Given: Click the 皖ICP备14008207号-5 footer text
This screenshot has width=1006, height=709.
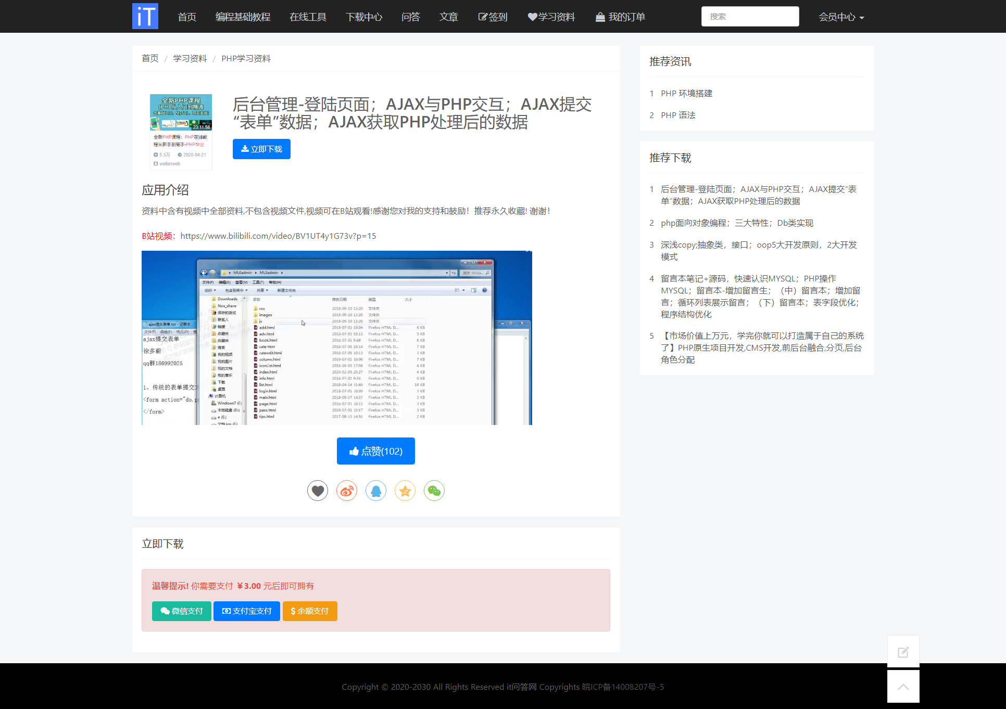Looking at the screenshot, I should (x=623, y=687).
